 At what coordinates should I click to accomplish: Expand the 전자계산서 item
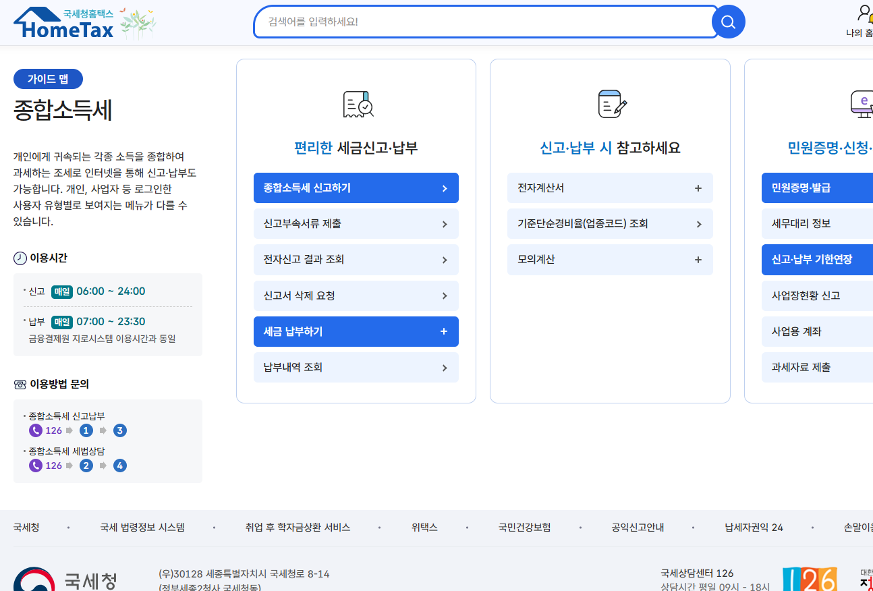(610, 188)
